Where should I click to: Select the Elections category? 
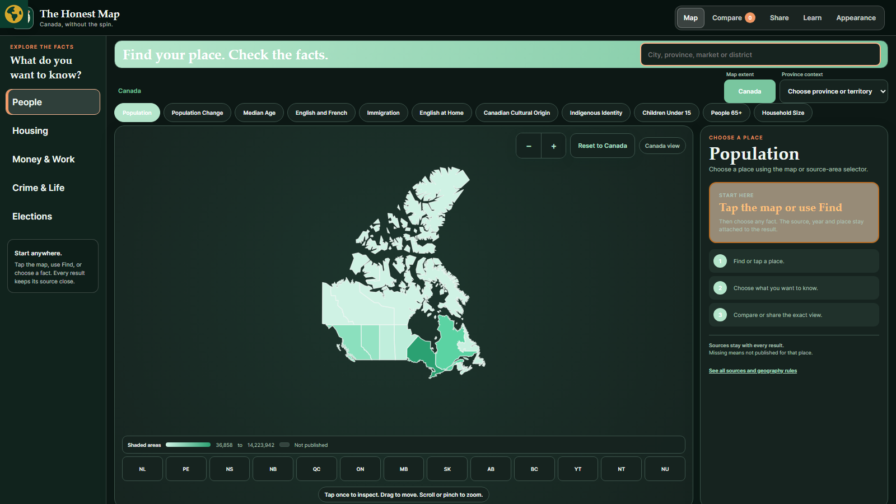(53, 216)
